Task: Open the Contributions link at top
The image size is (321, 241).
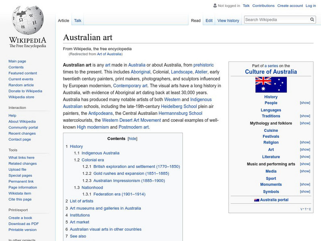Action: [263, 6]
